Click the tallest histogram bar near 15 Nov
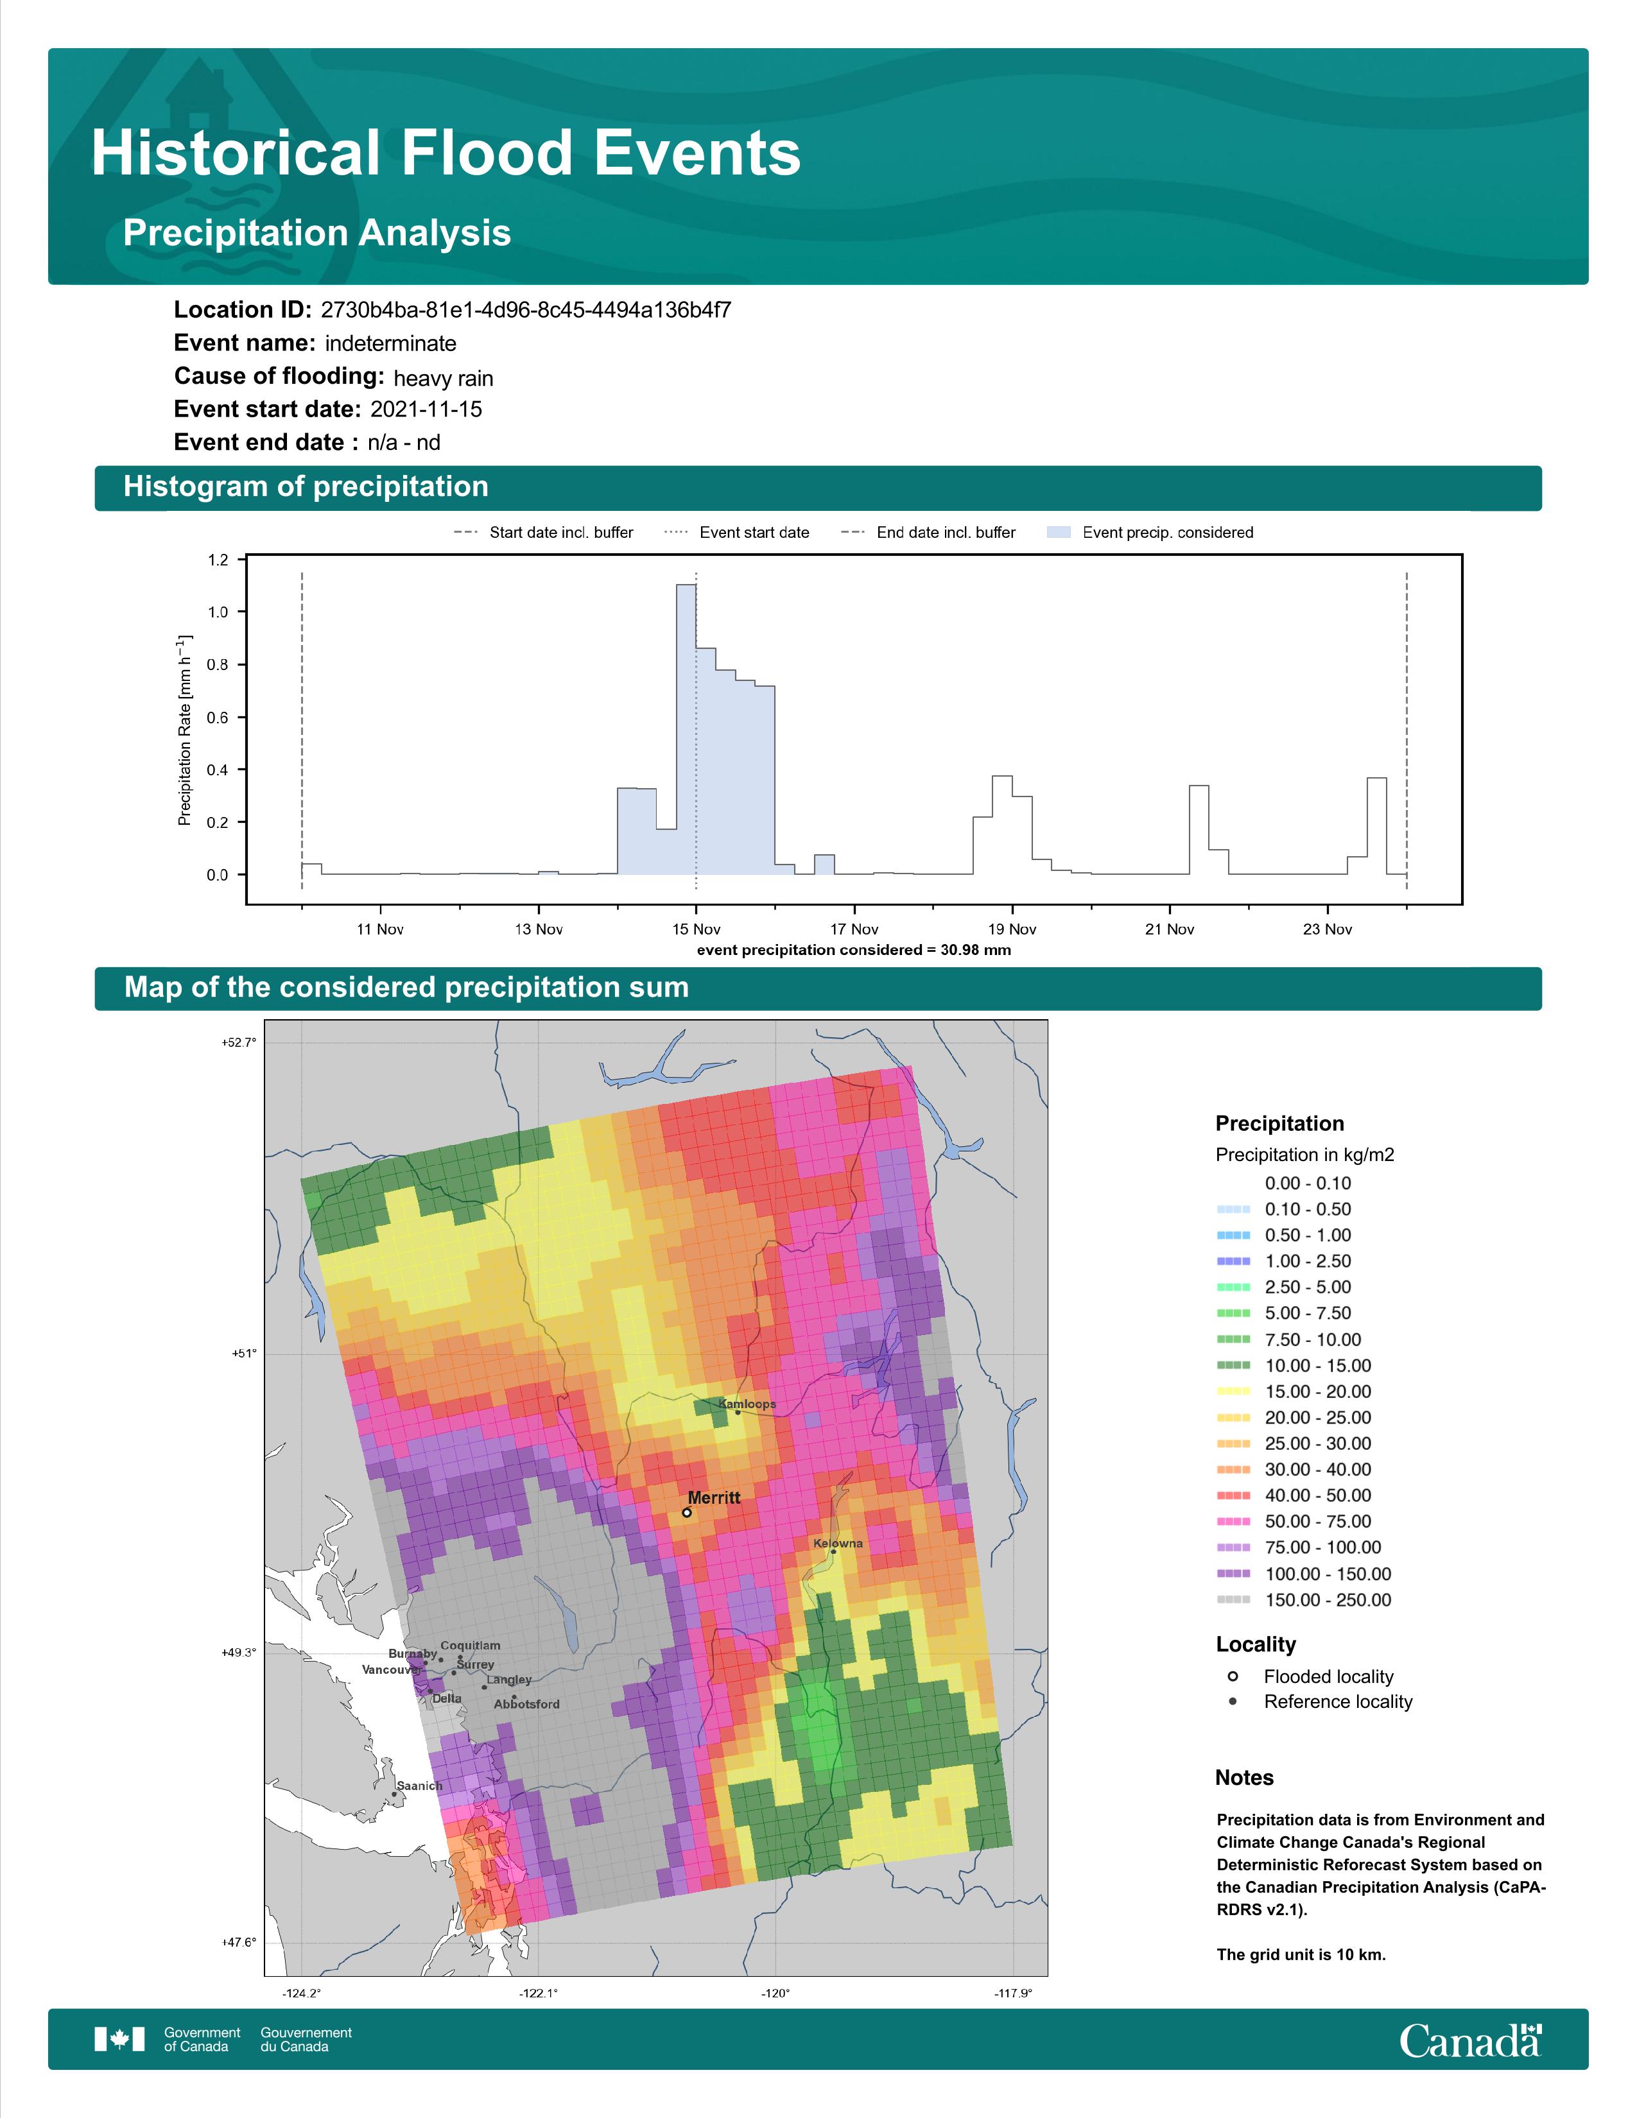Screen dimensions: 1637x2118 [686, 729]
